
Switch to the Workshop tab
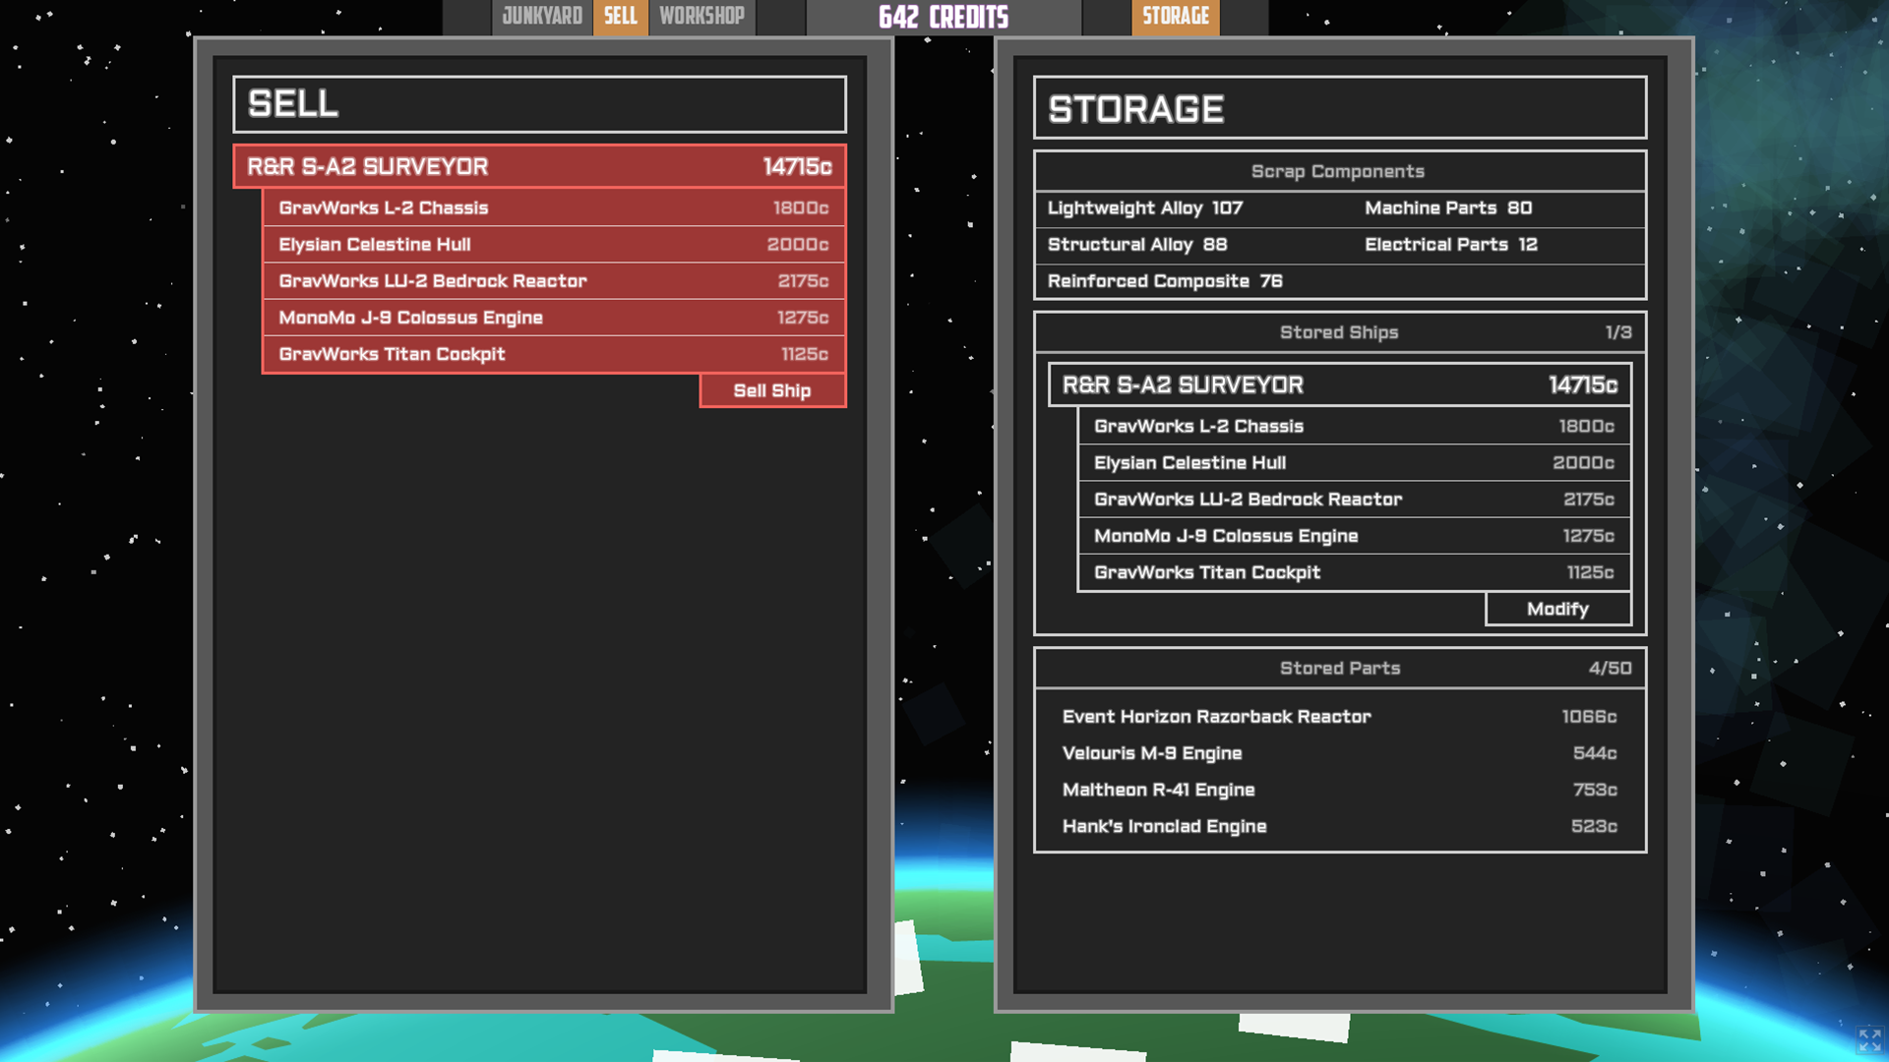point(701,17)
